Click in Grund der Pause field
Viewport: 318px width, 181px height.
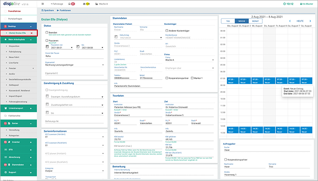point(74,56)
